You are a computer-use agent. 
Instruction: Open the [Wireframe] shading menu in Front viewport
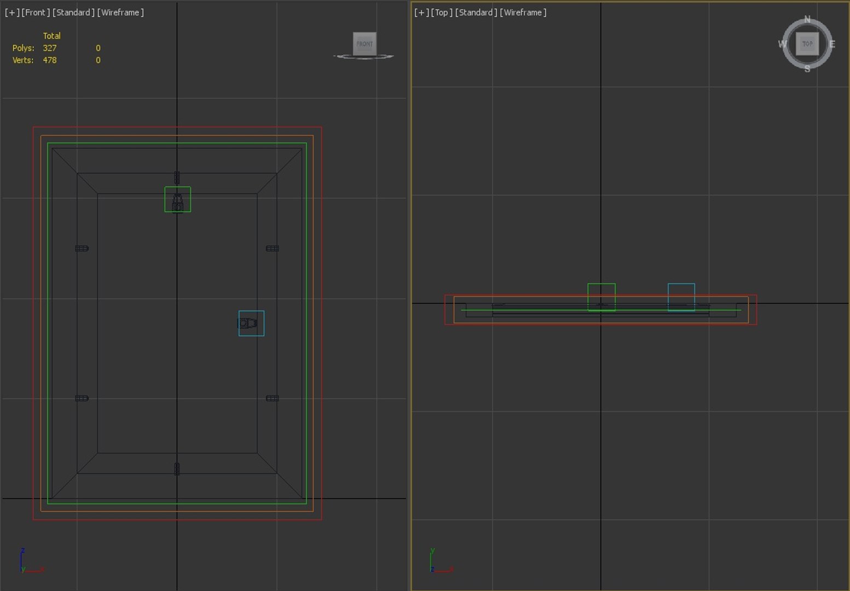point(120,12)
